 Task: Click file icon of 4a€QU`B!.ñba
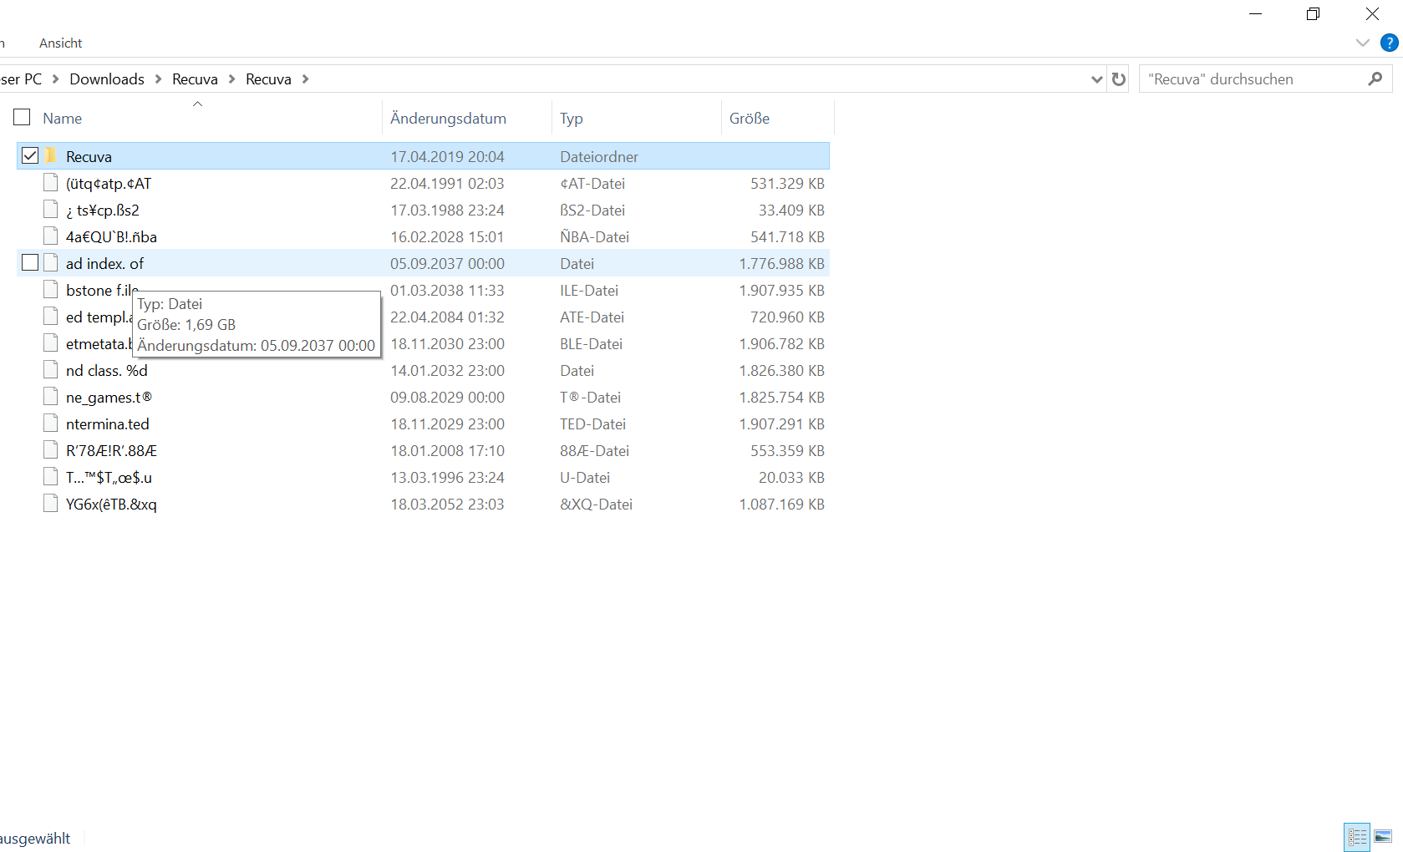pyautogui.click(x=51, y=236)
